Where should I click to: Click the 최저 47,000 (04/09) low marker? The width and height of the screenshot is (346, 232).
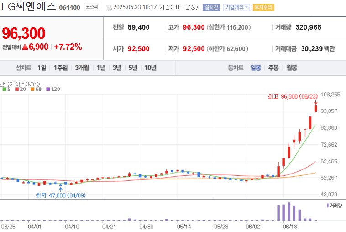[61, 195]
